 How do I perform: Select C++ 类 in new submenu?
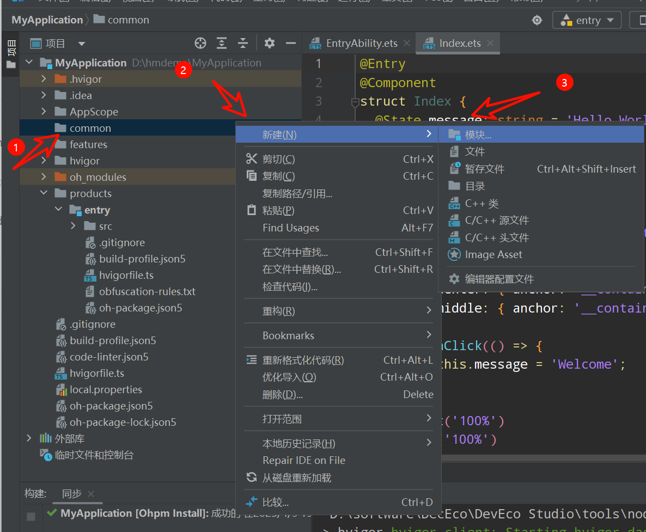541,204
